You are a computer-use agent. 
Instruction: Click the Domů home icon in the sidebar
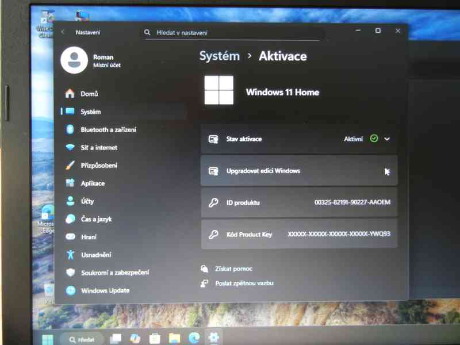70,94
